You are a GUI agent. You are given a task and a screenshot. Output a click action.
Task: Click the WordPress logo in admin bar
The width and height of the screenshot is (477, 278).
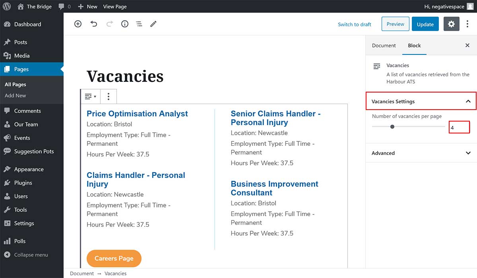pyautogui.click(x=7, y=6)
